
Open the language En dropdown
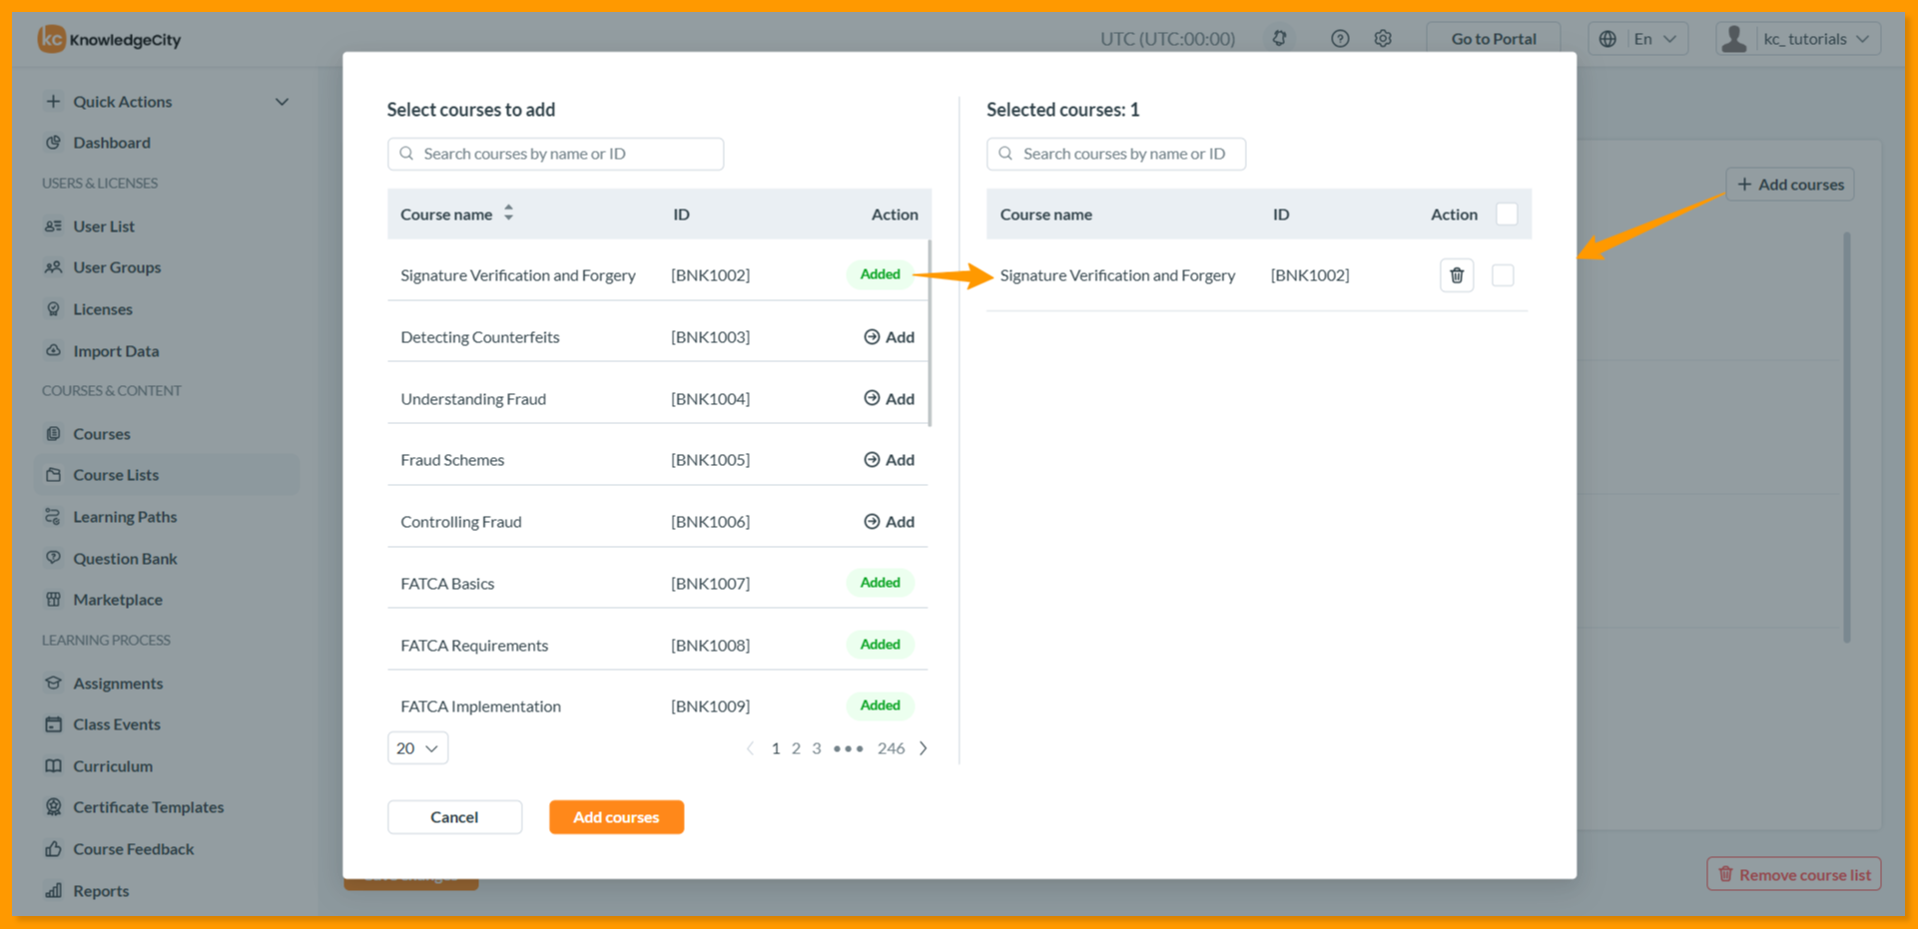pos(1638,39)
